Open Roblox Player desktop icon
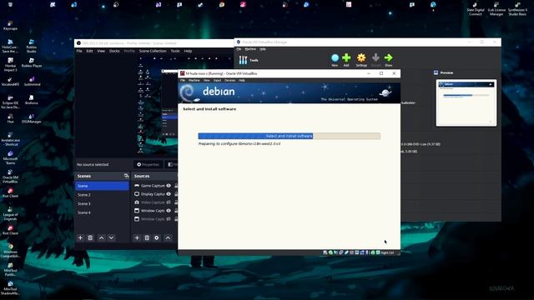The width and height of the screenshot is (534, 300). point(32,62)
